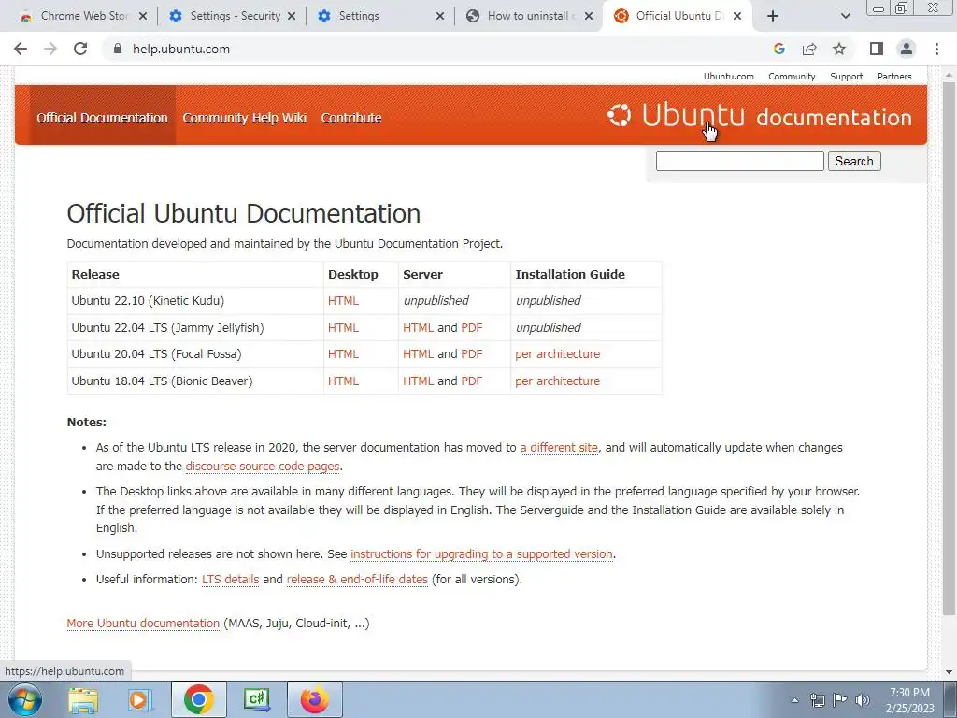Image resolution: width=957 pixels, height=718 pixels.
Task: Open the Chrome three-dot menu
Action: tap(936, 49)
